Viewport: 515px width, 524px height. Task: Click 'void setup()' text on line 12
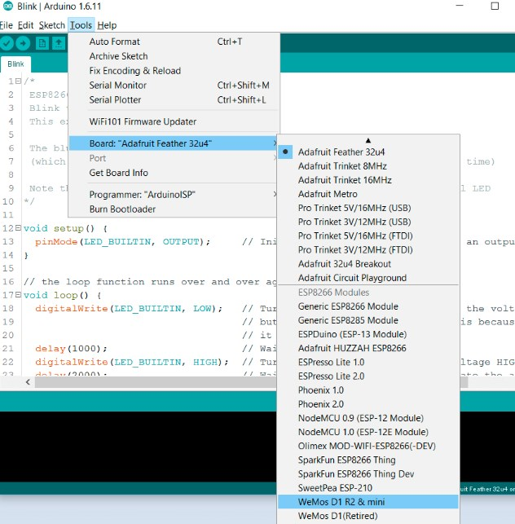coord(59,228)
